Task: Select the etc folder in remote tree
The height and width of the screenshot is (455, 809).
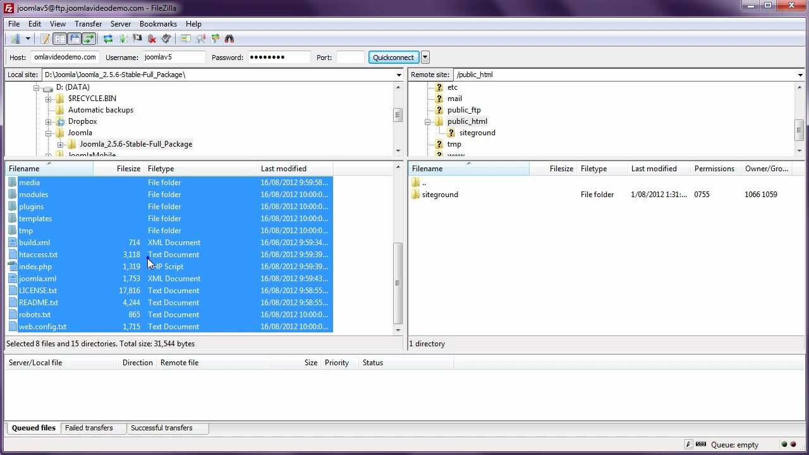Action: [x=452, y=87]
